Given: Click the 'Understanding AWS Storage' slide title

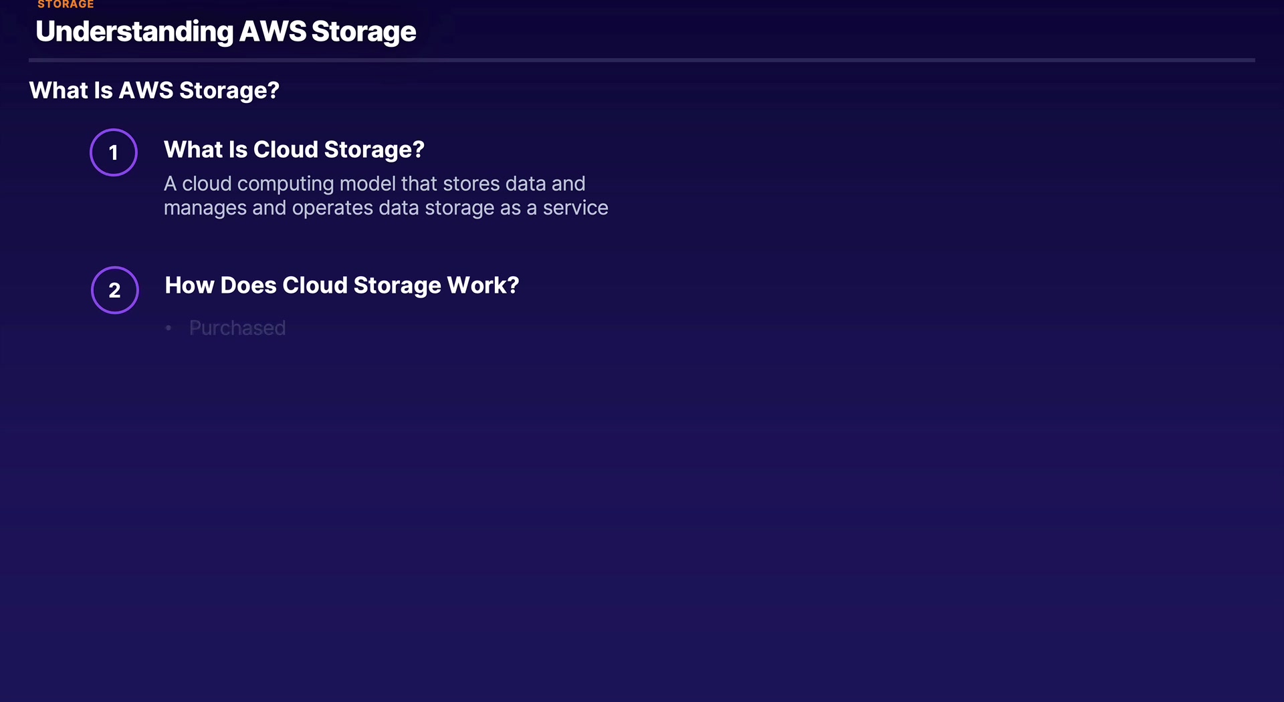Looking at the screenshot, I should pos(226,31).
